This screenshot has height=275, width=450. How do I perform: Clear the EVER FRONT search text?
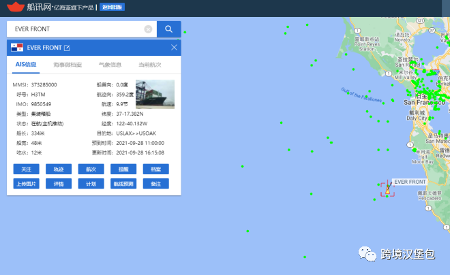point(148,29)
